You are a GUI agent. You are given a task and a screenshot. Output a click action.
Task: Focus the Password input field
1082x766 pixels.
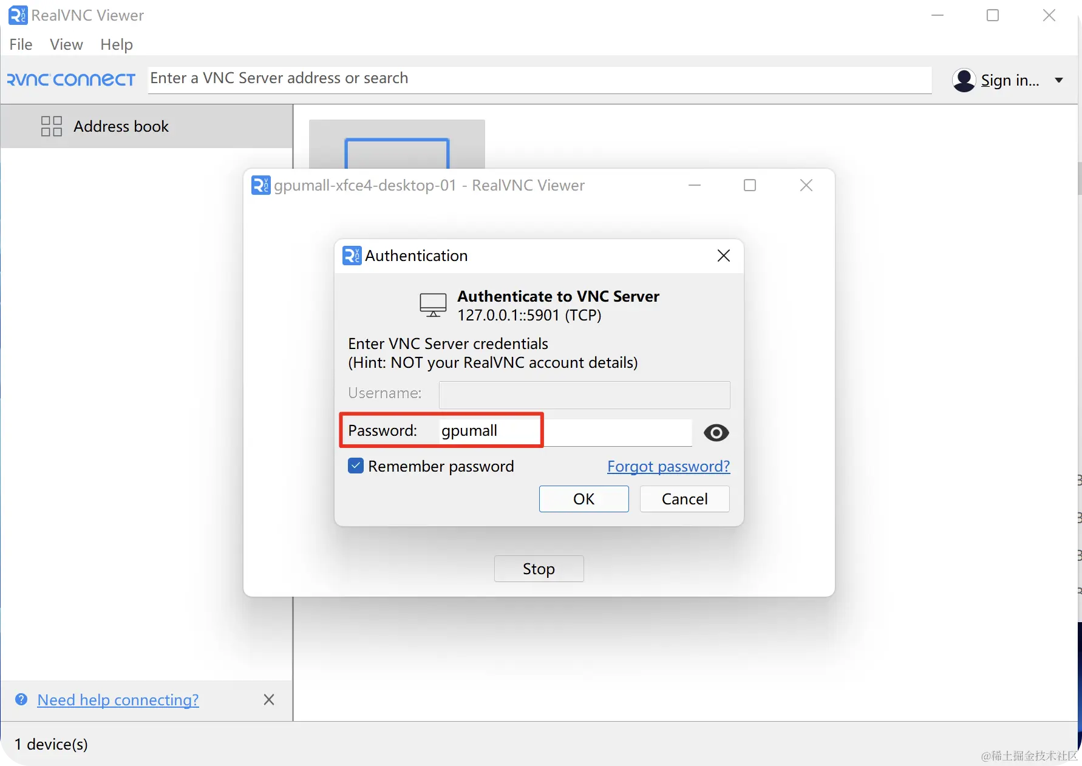point(565,432)
